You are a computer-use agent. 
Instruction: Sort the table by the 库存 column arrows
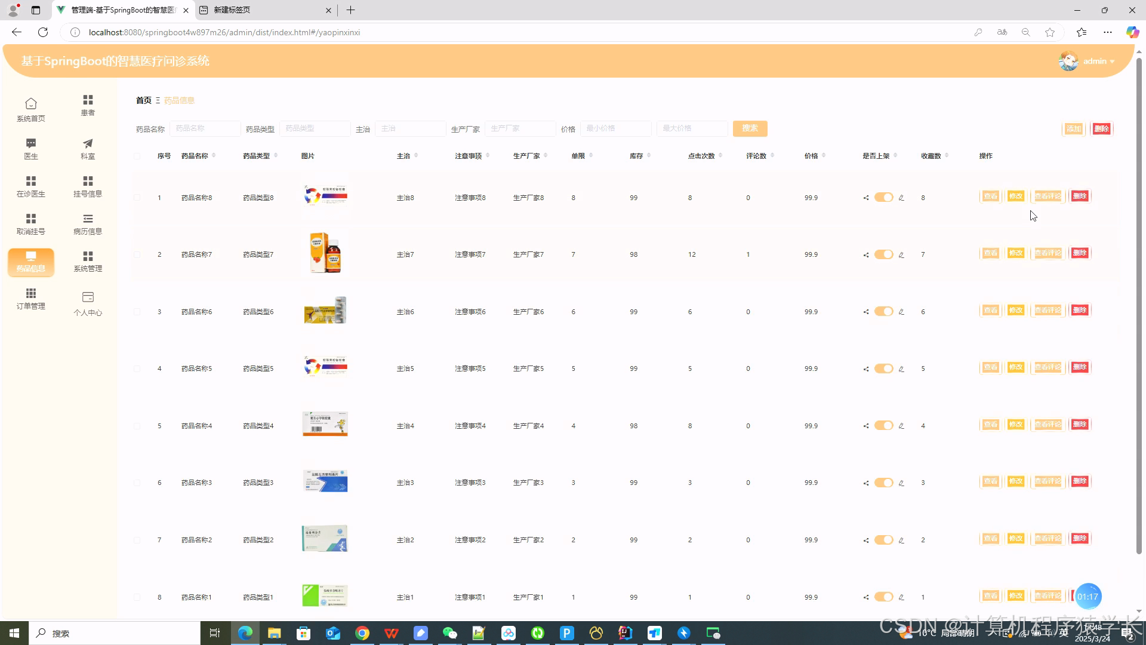click(x=649, y=156)
